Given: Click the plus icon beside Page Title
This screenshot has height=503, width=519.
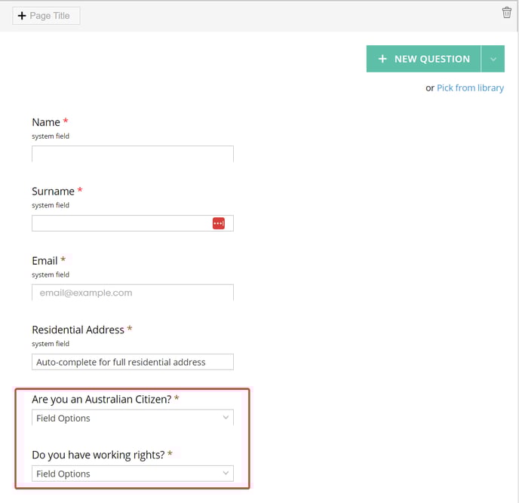Looking at the screenshot, I should coord(22,16).
